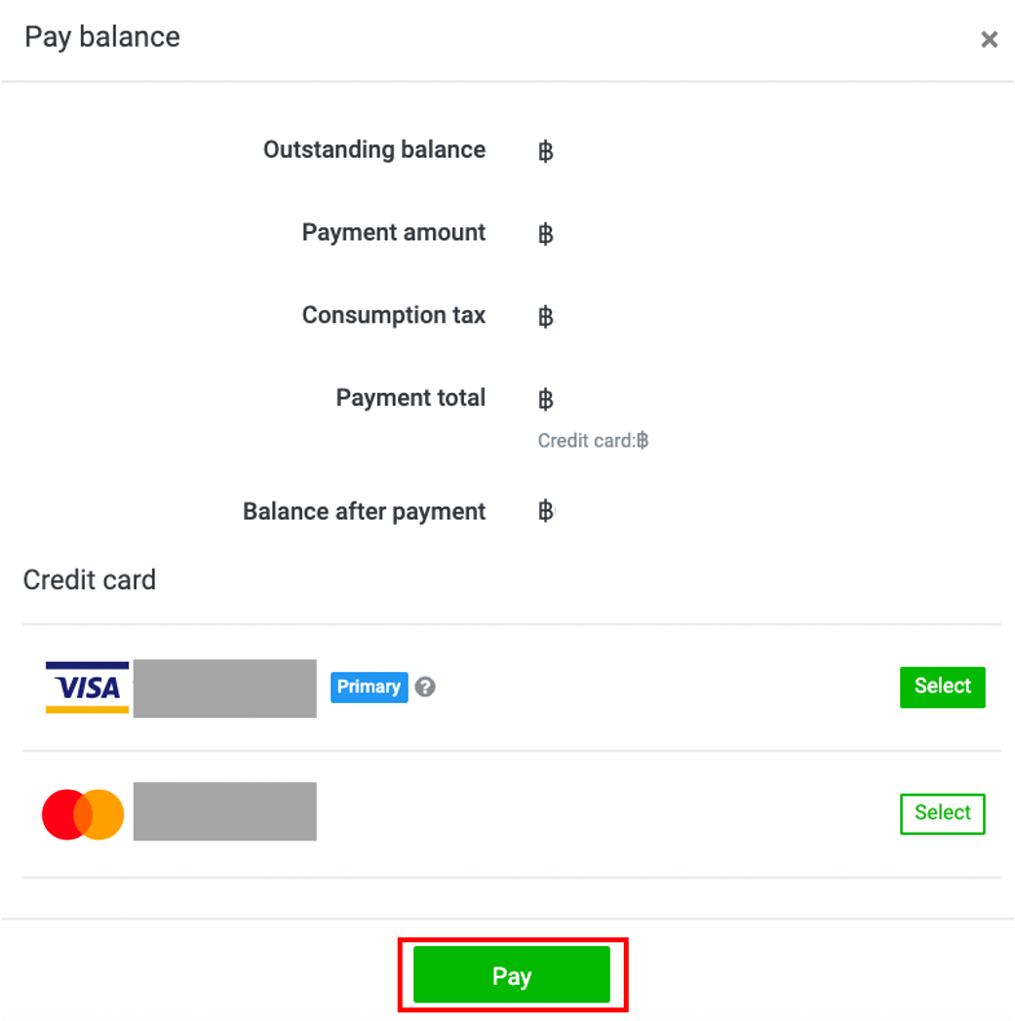The image size is (1015, 1021).
Task: Click the blue Primary badge
Action: [370, 687]
